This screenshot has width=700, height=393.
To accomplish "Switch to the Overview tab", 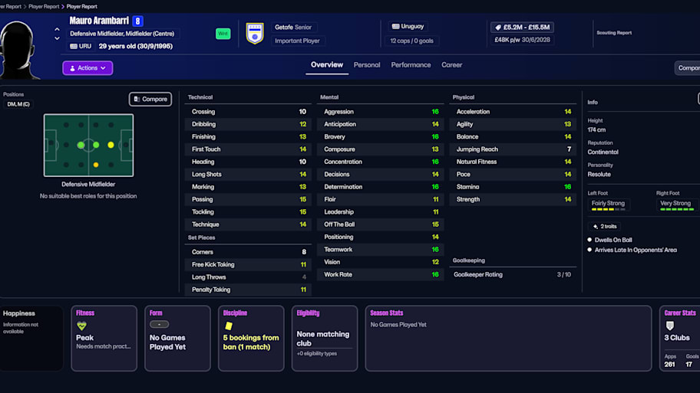I will point(327,65).
